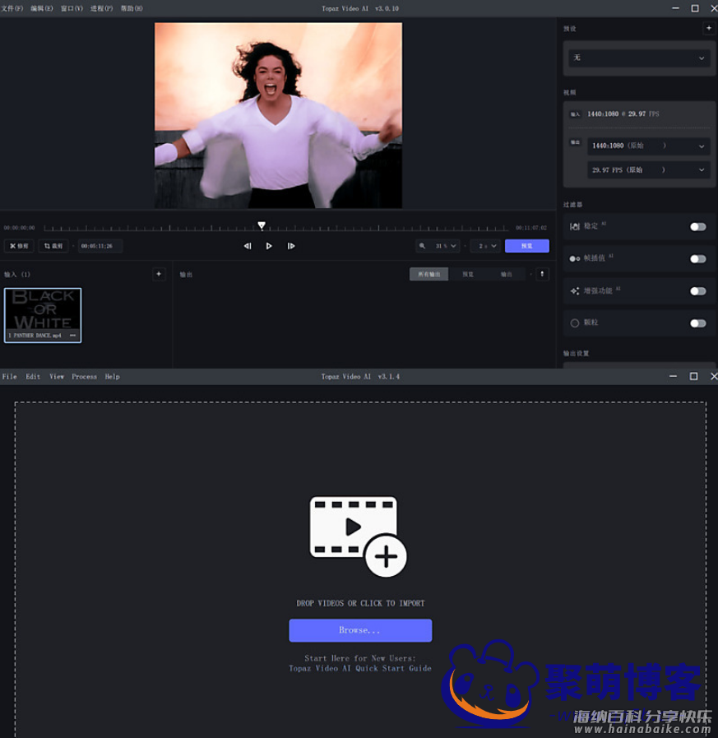This screenshot has width=718, height=738.
Task: Open the File menu in v3.1.4 window
Action: click(9, 377)
